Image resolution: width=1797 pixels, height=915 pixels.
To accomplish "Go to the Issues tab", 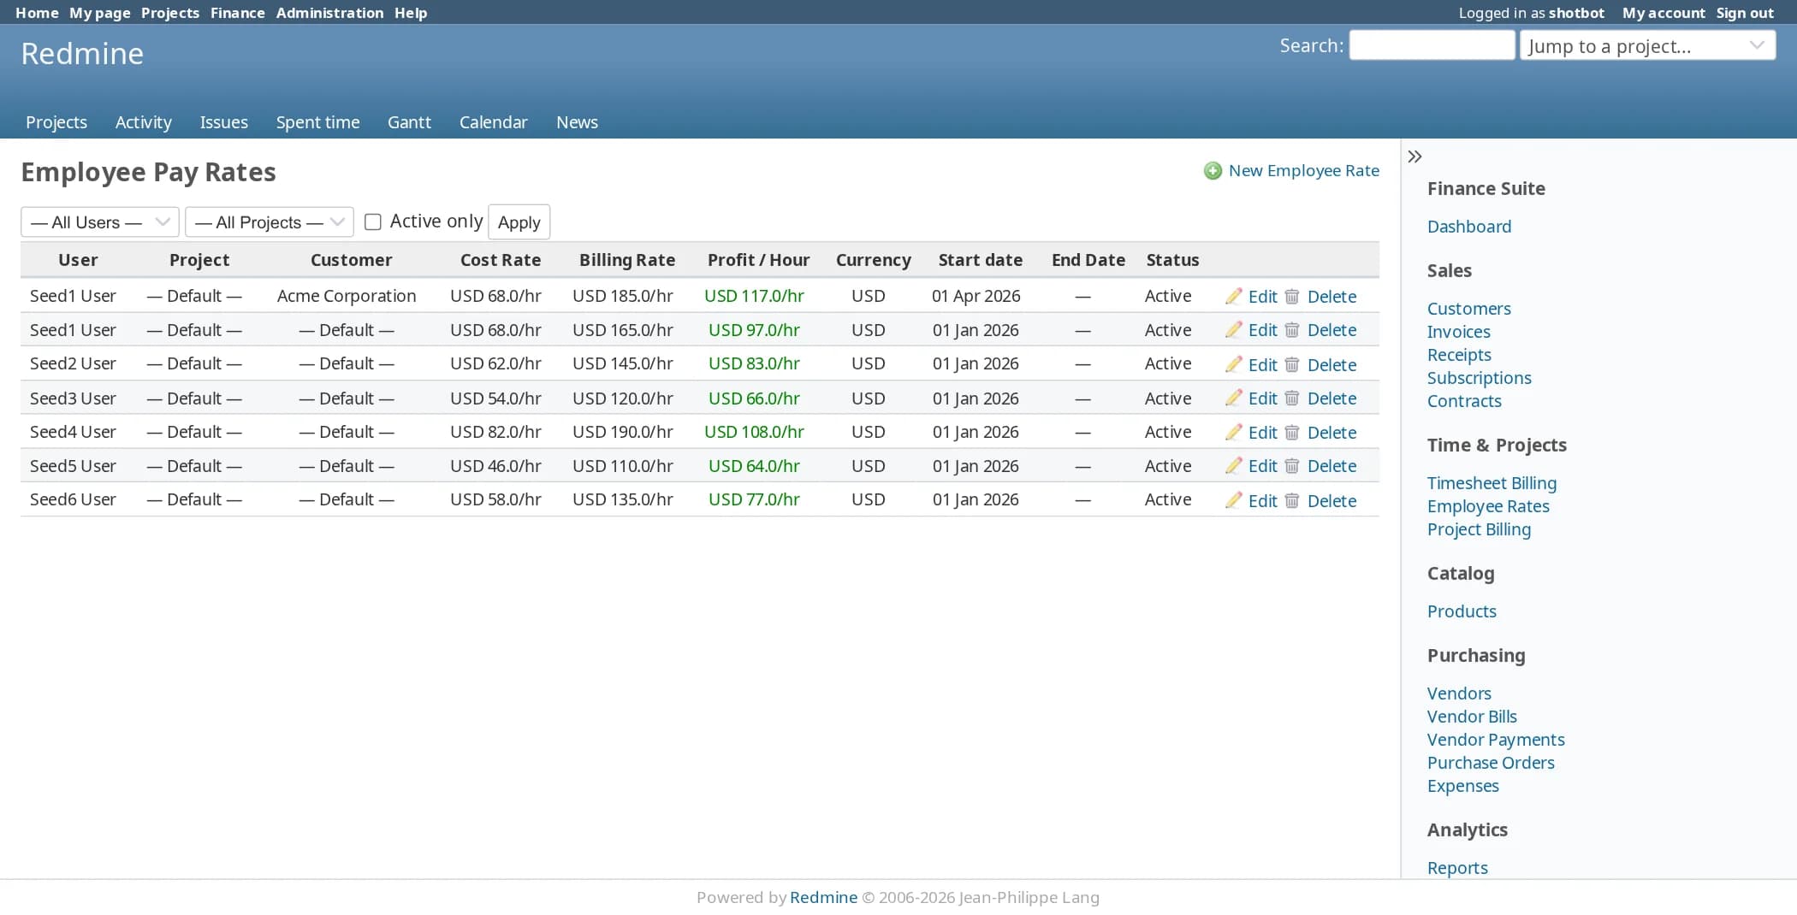I will [x=224, y=122].
